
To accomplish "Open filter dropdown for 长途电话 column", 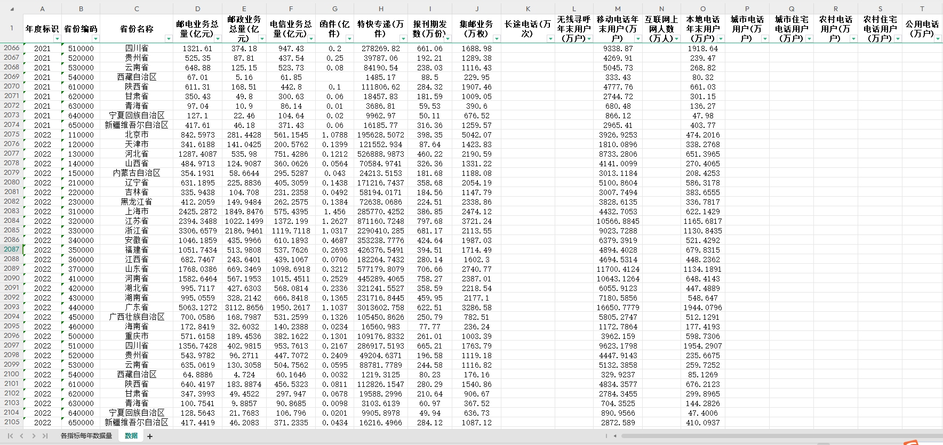I will tap(550, 38).
